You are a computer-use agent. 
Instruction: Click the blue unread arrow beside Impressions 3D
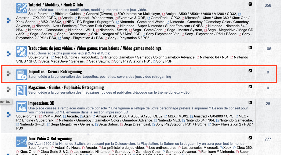[9, 115]
